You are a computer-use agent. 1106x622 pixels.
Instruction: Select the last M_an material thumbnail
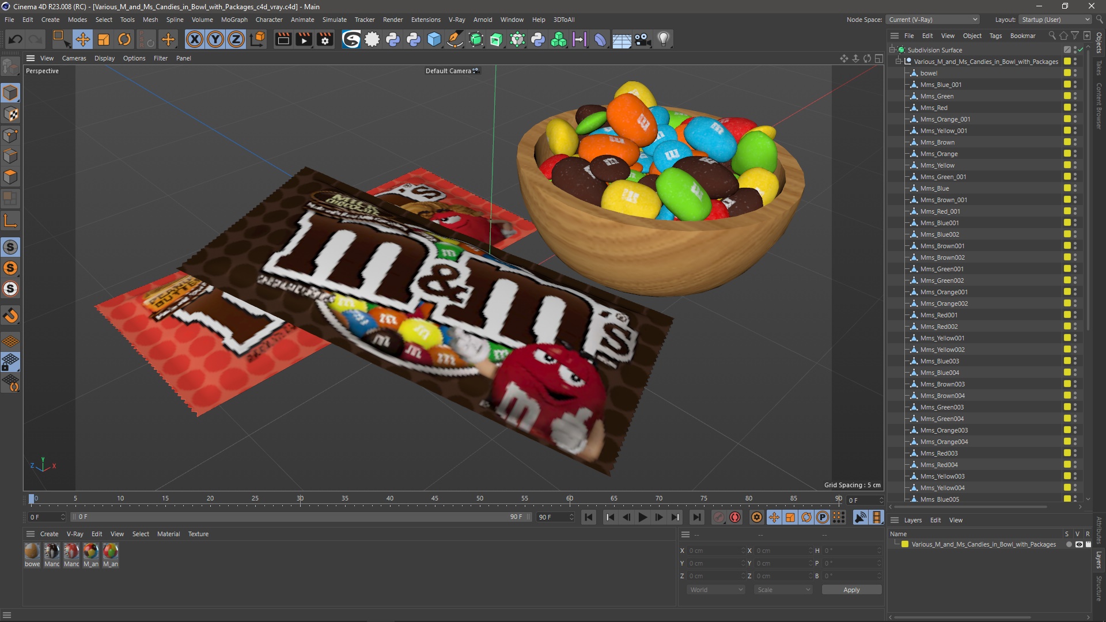(x=111, y=551)
